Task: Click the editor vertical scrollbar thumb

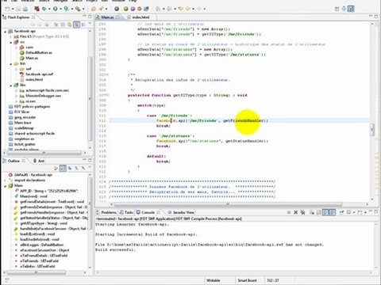Action: click(372, 130)
